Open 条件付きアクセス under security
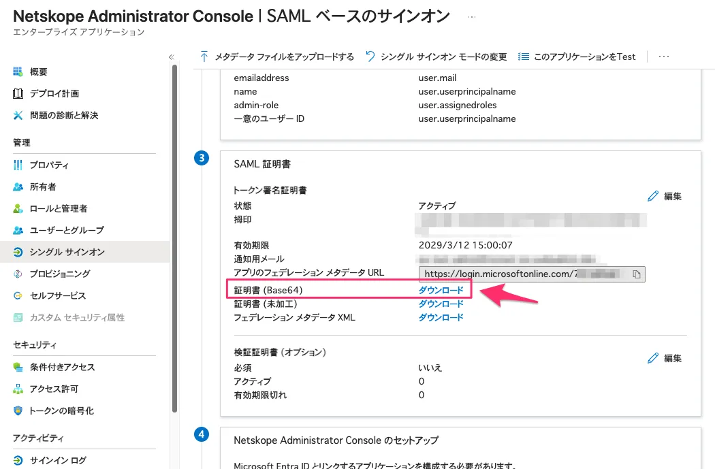This screenshot has height=469, width=715. 62,368
